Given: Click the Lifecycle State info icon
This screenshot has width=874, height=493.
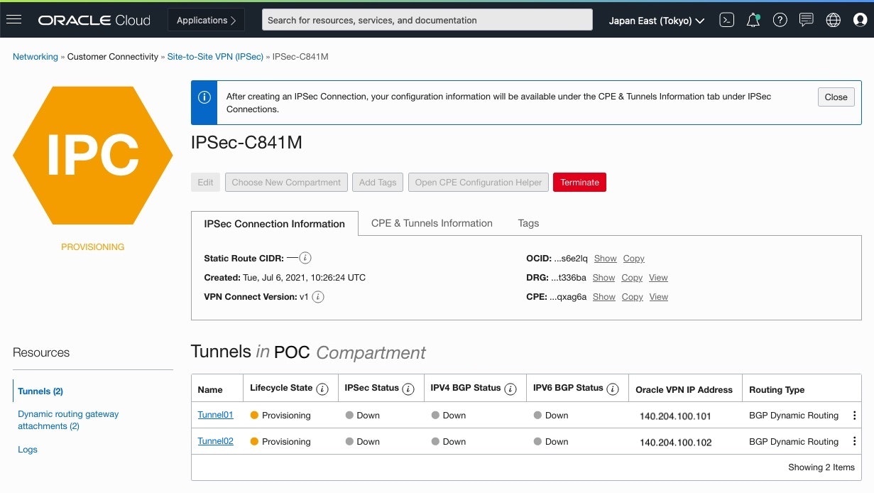Looking at the screenshot, I should (322, 389).
